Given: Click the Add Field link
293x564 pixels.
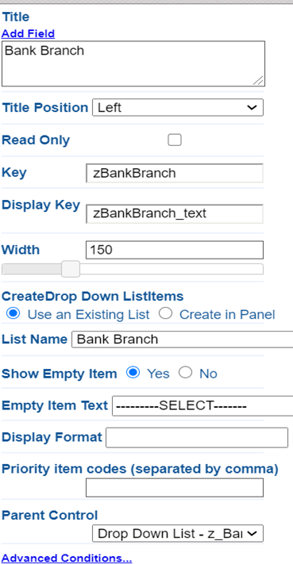Looking at the screenshot, I should point(28,33).
